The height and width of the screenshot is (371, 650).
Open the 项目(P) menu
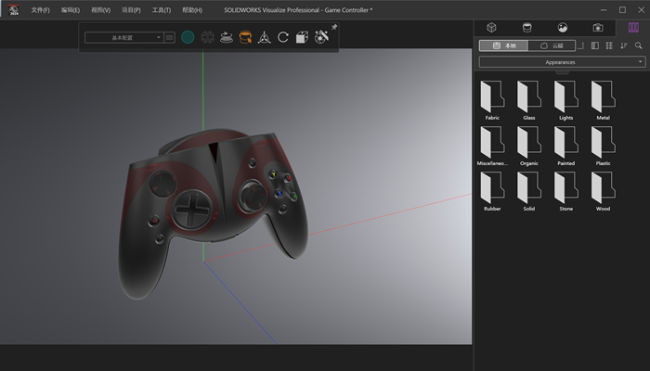(131, 10)
